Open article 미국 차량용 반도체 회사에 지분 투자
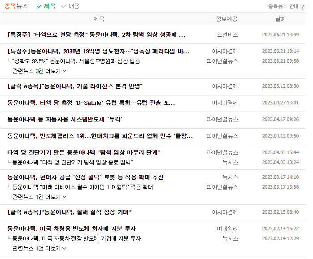Screen dimensions: 313x259 [x=71, y=229]
